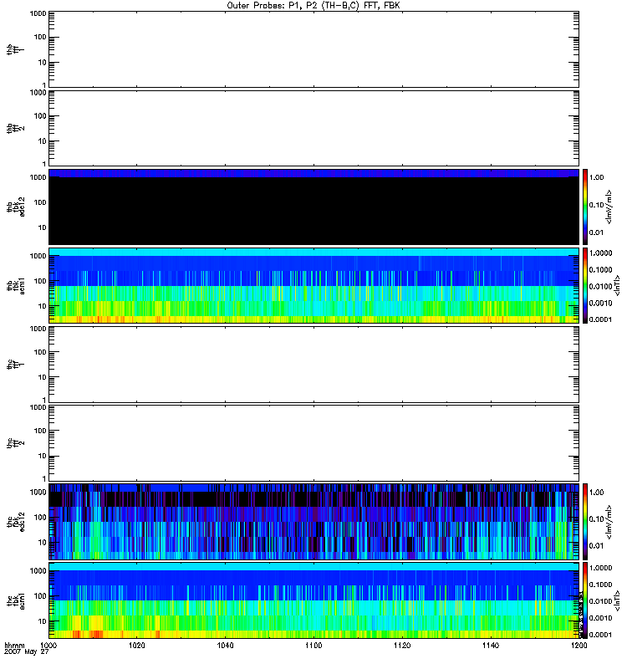Click the thb fff 1 y-axis title

(16, 49)
